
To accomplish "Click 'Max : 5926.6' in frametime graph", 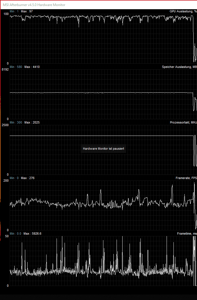I will [x=32, y=233].
